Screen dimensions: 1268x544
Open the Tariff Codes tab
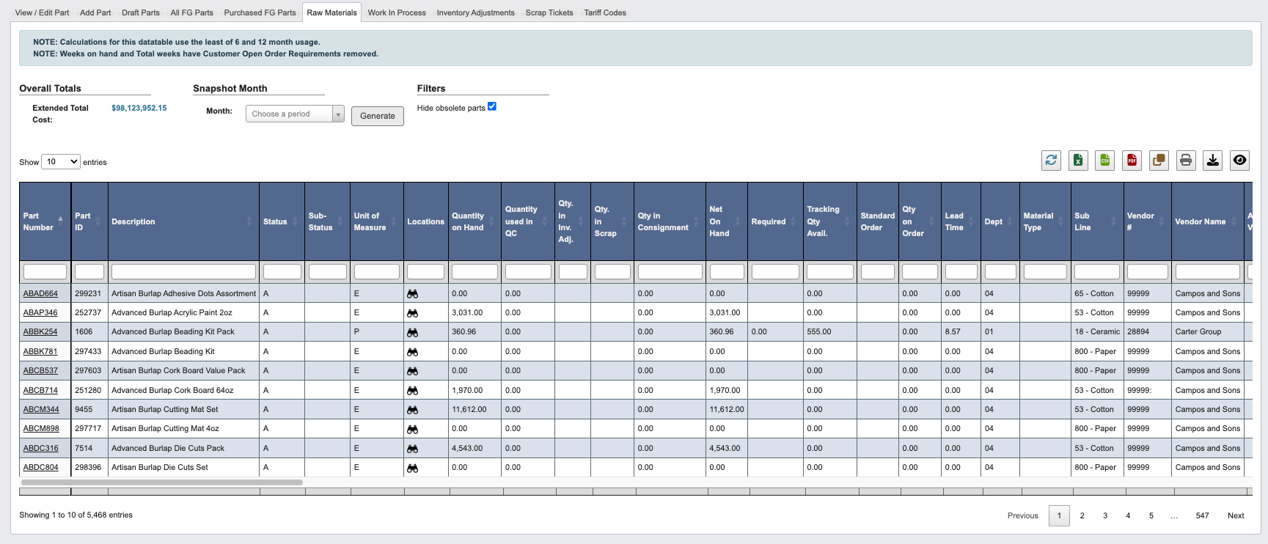[x=605, y=12]
